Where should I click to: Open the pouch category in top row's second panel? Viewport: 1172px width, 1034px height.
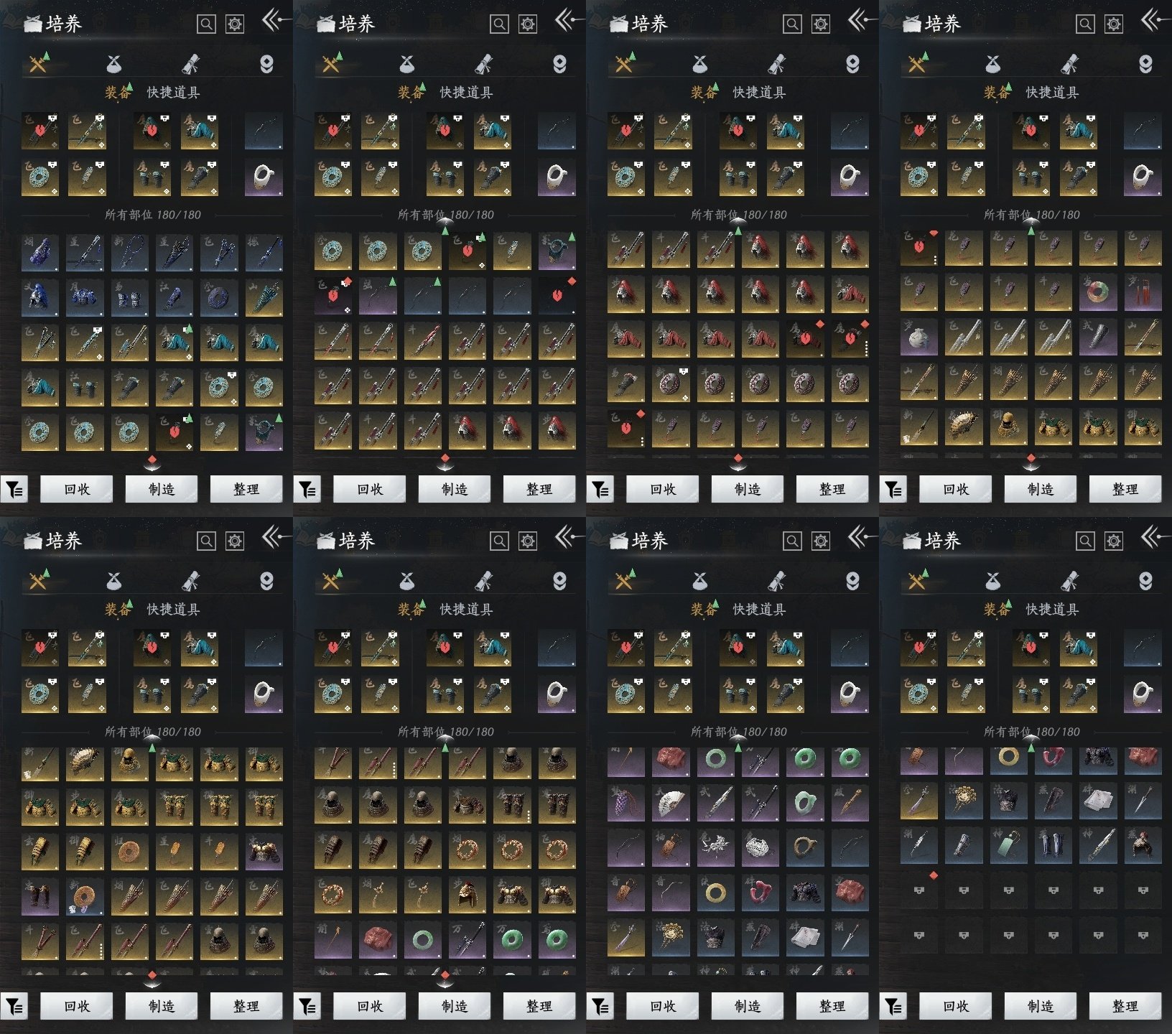[x=406, y=65]
